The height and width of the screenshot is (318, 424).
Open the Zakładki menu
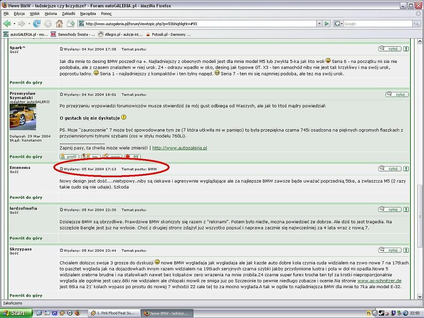coord(68,14)
